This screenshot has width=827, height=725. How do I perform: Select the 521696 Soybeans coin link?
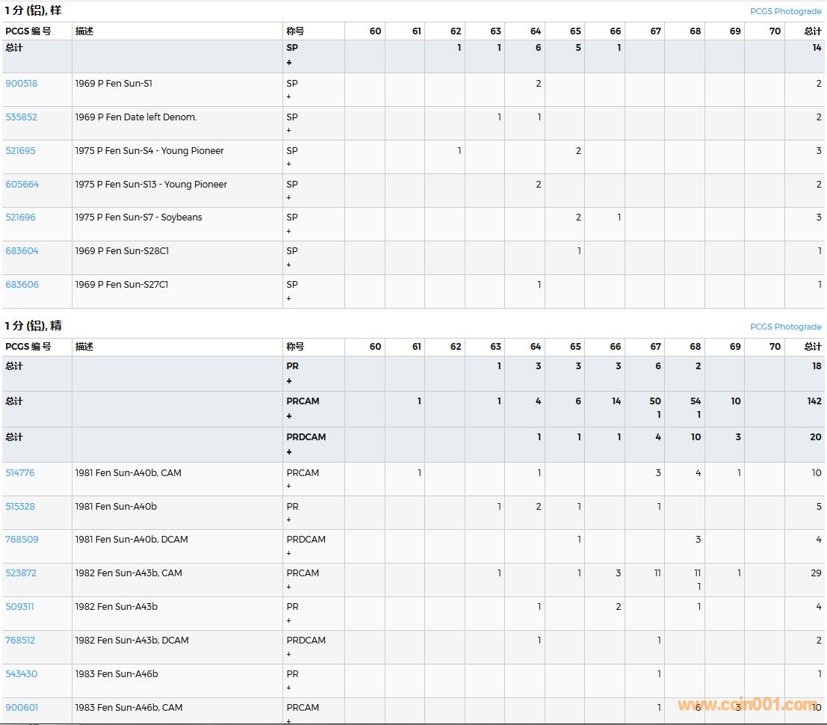coord(20,217)
